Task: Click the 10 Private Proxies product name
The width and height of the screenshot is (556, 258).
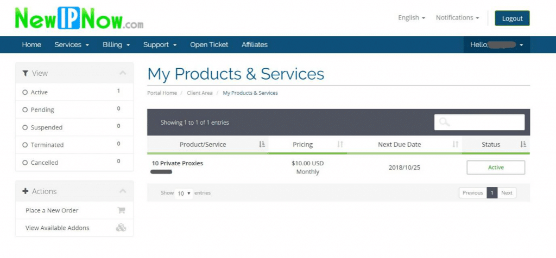Action: (178, 163)
